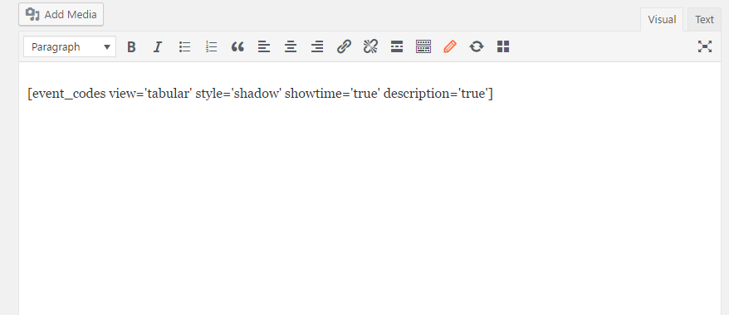
Task: Insert Read More tag
Action: pos(397,47)
